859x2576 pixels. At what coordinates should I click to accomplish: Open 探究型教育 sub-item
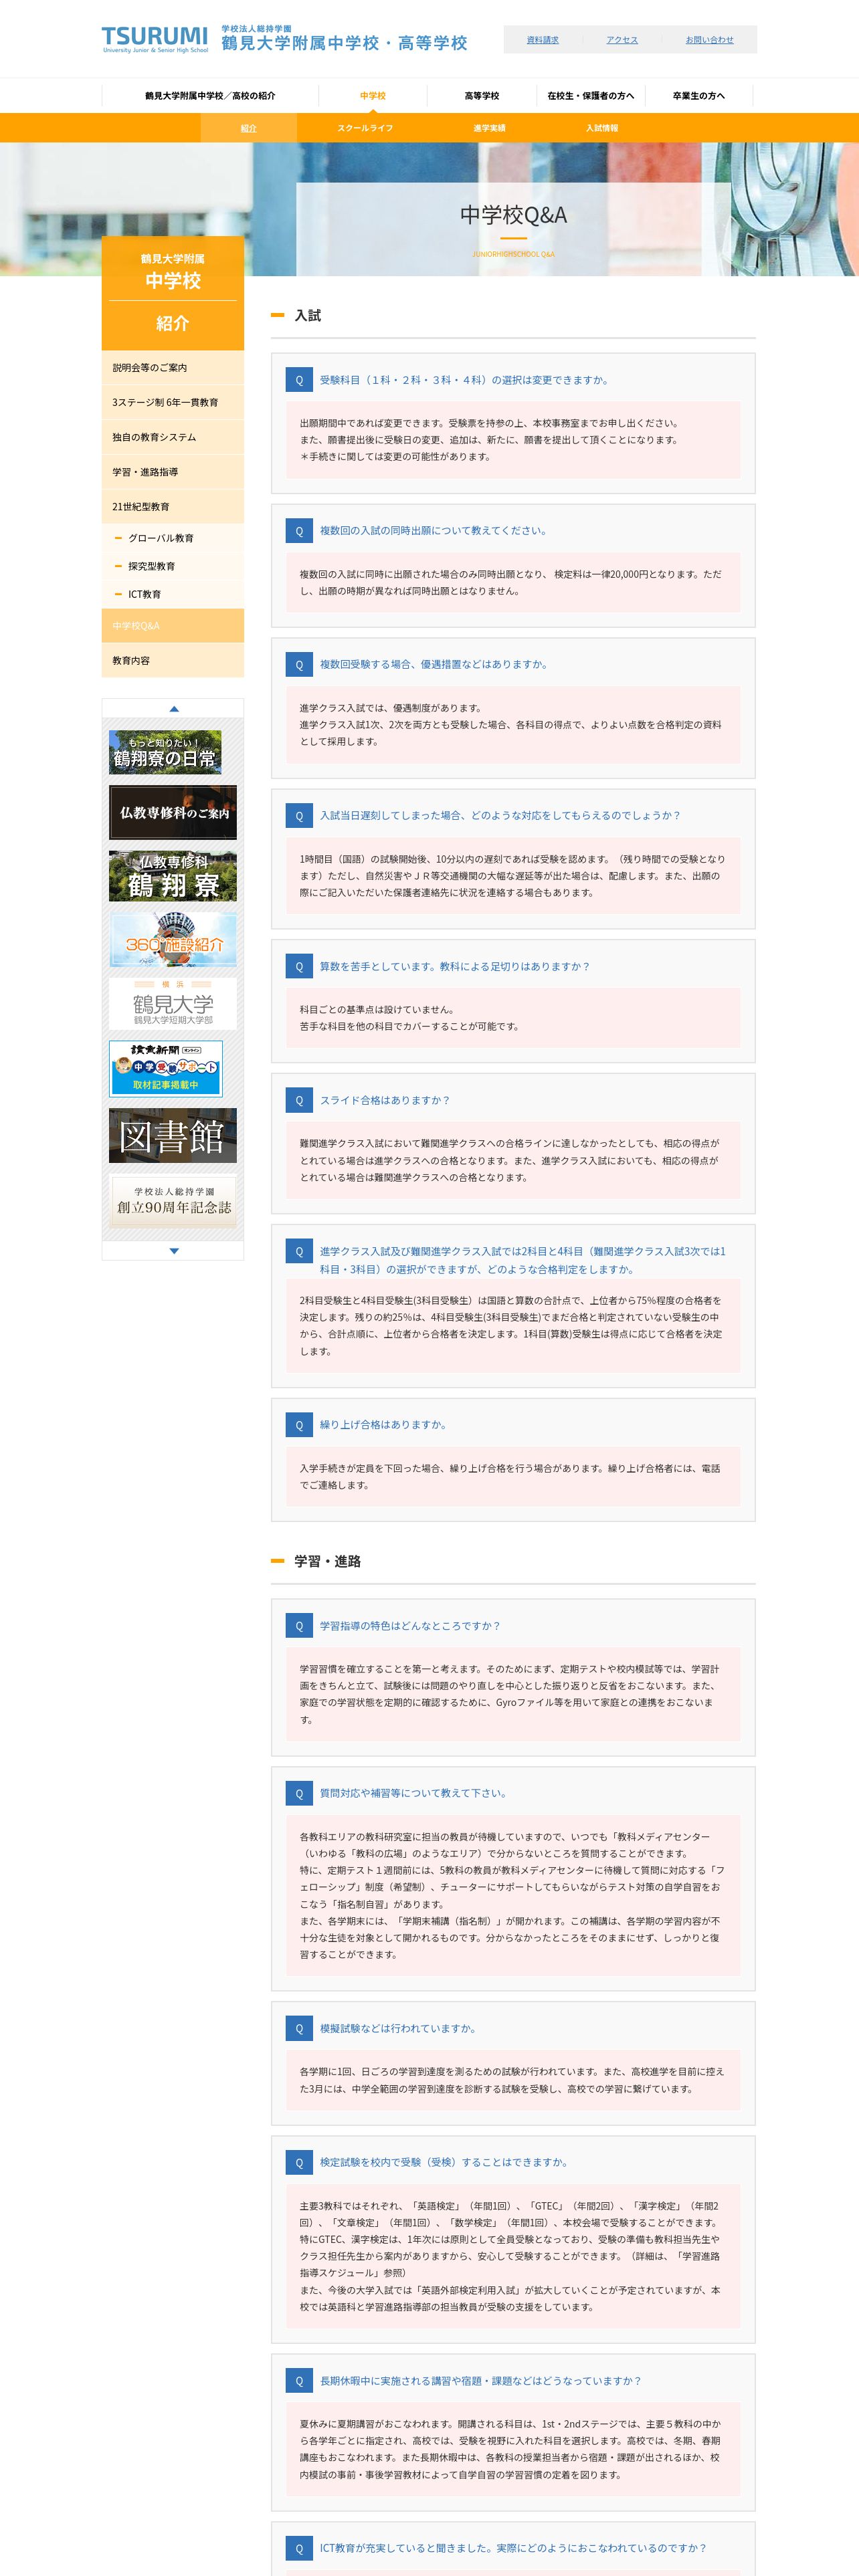coord(173,566)
